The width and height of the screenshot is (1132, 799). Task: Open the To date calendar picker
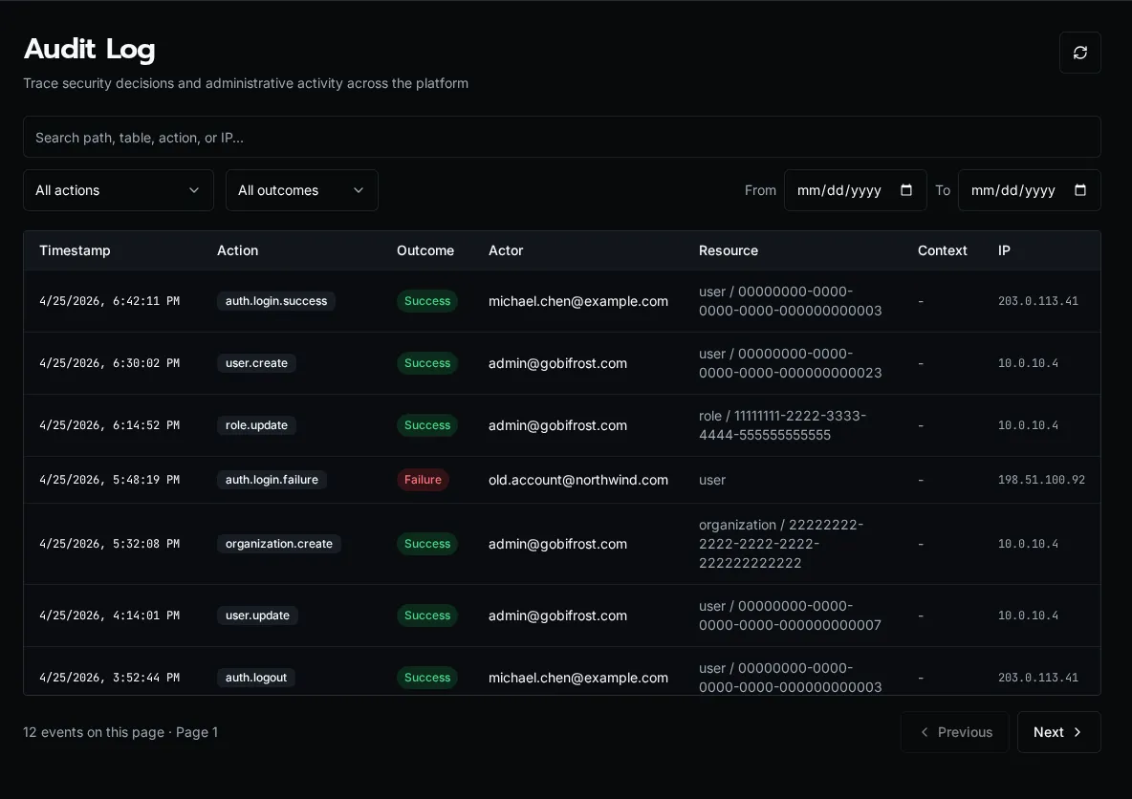click(x=1080, y=190)
